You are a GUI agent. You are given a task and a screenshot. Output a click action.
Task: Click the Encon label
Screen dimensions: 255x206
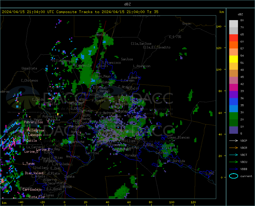pyautogui.click(x=187, y=24)
